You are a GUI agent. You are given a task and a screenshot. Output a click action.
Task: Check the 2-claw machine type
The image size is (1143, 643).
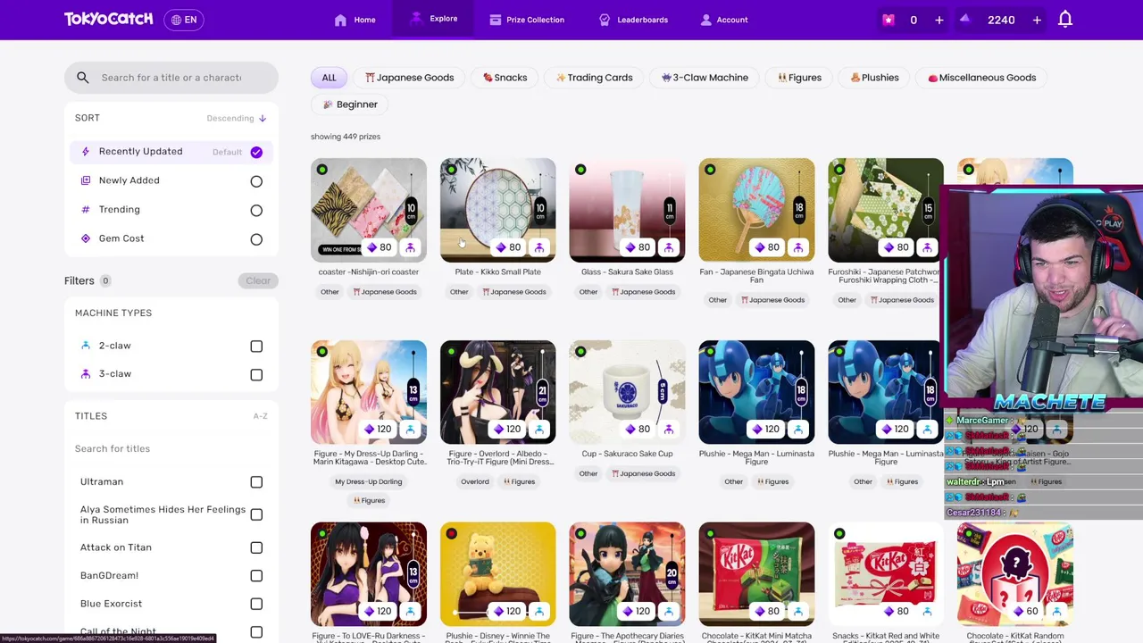pos(256,347)
